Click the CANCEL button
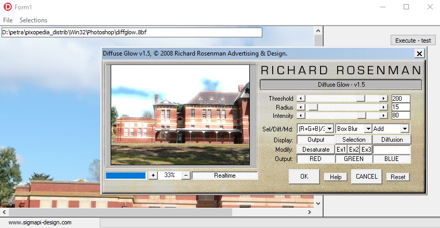The width and height of the screenshot is (440, 228). [366, 177]
